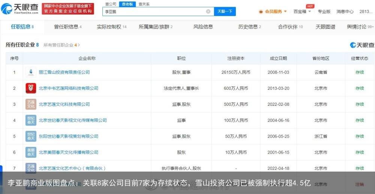Viewport: 375px width, 194px height.
Task: Clear the search box with X icon
Action: pyautogui.click(x=208, y=12)
